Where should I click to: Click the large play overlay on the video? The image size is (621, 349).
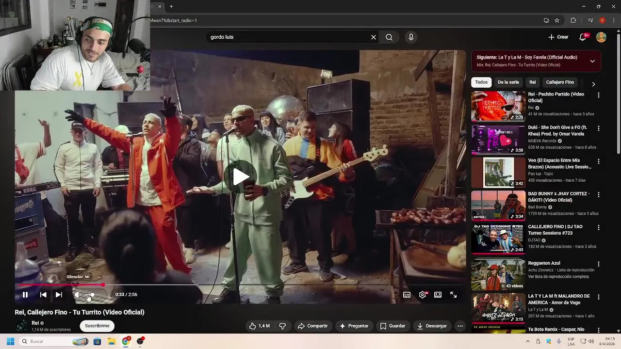pos(241,177)
